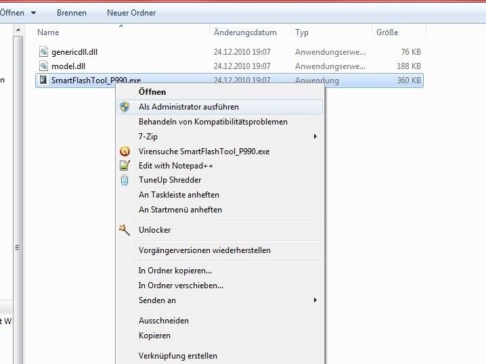
Task: Sort by the Name column header
Action: coord(48,32)
